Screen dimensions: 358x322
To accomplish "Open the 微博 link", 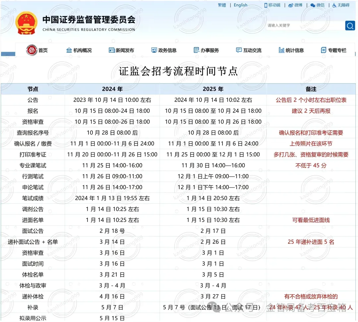I will (298, 5).
